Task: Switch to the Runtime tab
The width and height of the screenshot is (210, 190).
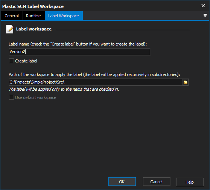Action: 33,16
